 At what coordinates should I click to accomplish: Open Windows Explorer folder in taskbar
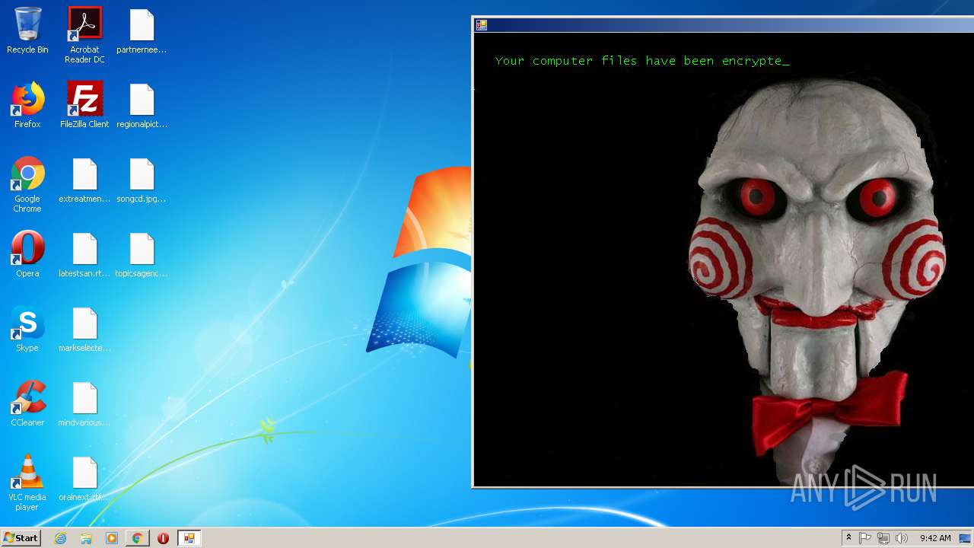click(86, 538)
